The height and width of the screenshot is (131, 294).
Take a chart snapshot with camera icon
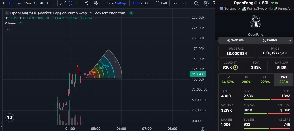pyautogui.click(x=214, y=3)
